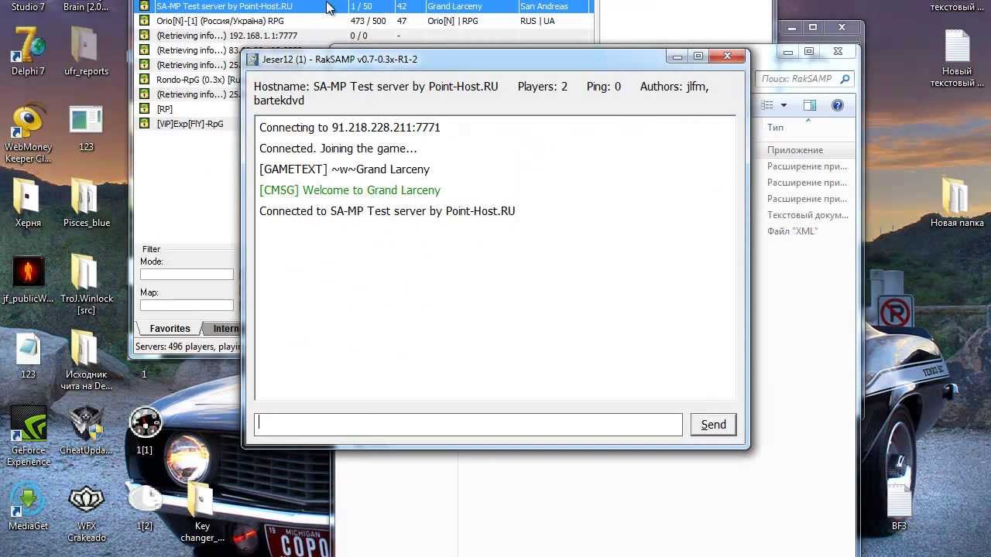Viewport: 991px width, 557px height.
Task: Select the SA-MP Test server by Point-Host.RU row
Action: point(365,6)
